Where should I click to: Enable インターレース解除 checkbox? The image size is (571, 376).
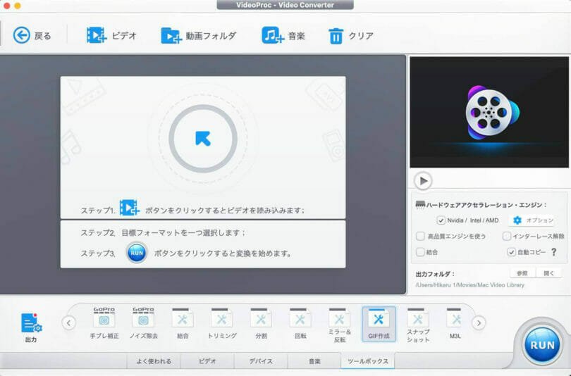click(506, 236)
